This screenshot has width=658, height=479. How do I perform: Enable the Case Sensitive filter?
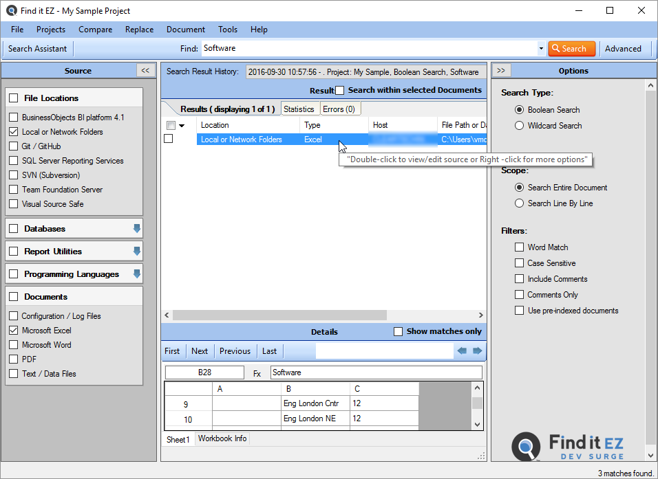[x=519, y=263]
